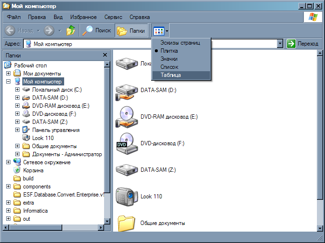Click Корзина recycle bin icon in tree
This screenshot has width=325, height=243.
click(x=17, y=170)
